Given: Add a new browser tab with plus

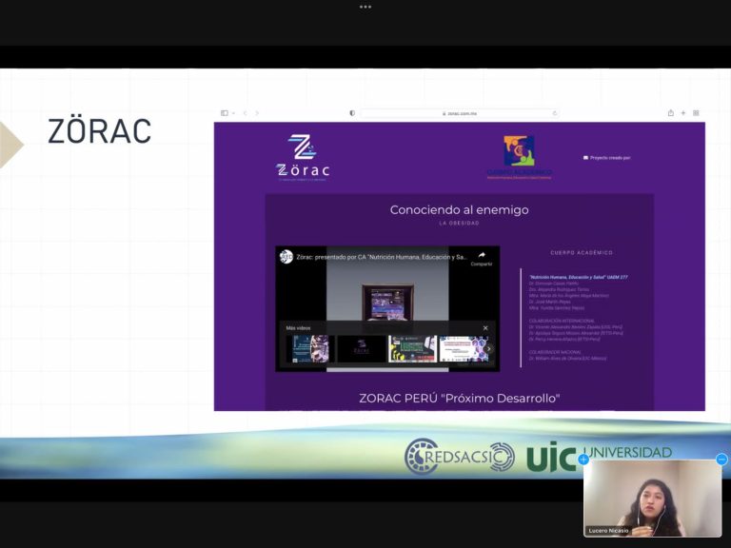Looking at the screenshot, I should pos(682,113).
